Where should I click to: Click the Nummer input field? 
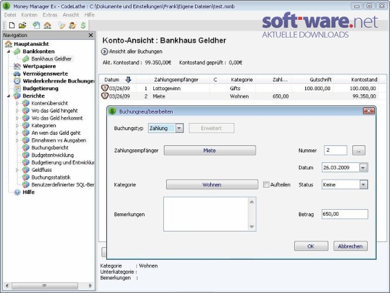335,151
